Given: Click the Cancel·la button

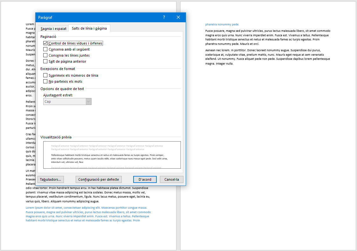Looking at the screenshot, I should coord(172,179).
